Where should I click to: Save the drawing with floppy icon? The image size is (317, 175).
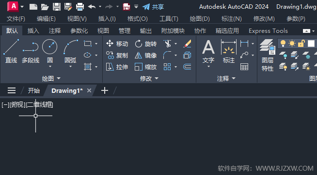click(x=57, y=7)
